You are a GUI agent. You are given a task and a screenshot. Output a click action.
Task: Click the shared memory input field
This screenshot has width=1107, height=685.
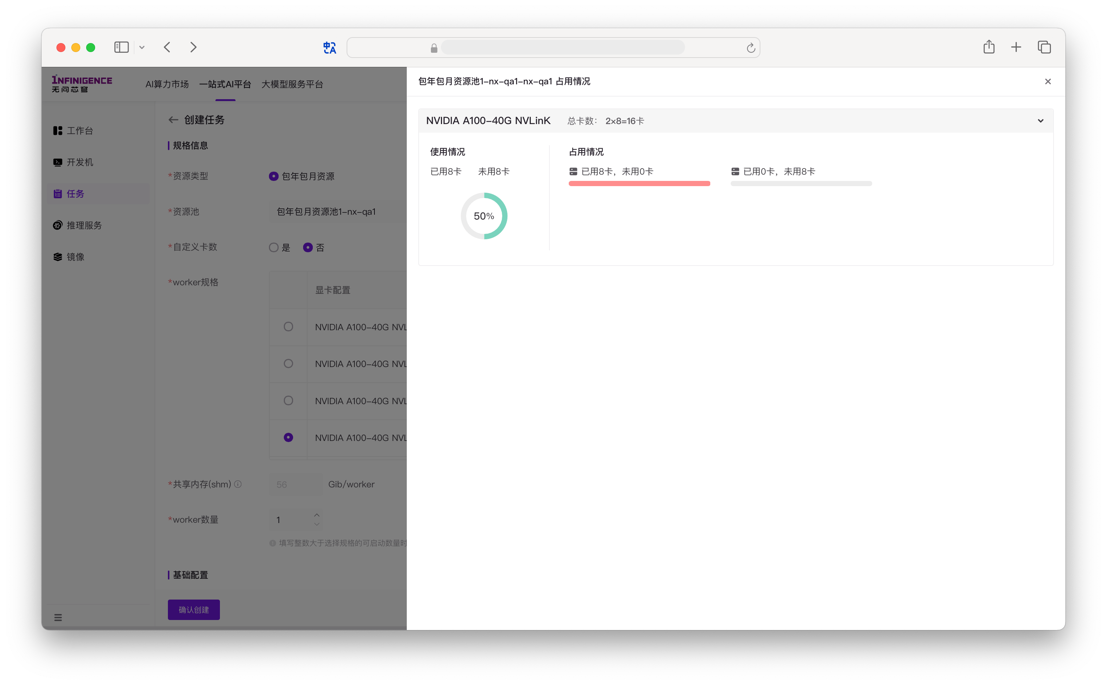(x=295, y=484)
